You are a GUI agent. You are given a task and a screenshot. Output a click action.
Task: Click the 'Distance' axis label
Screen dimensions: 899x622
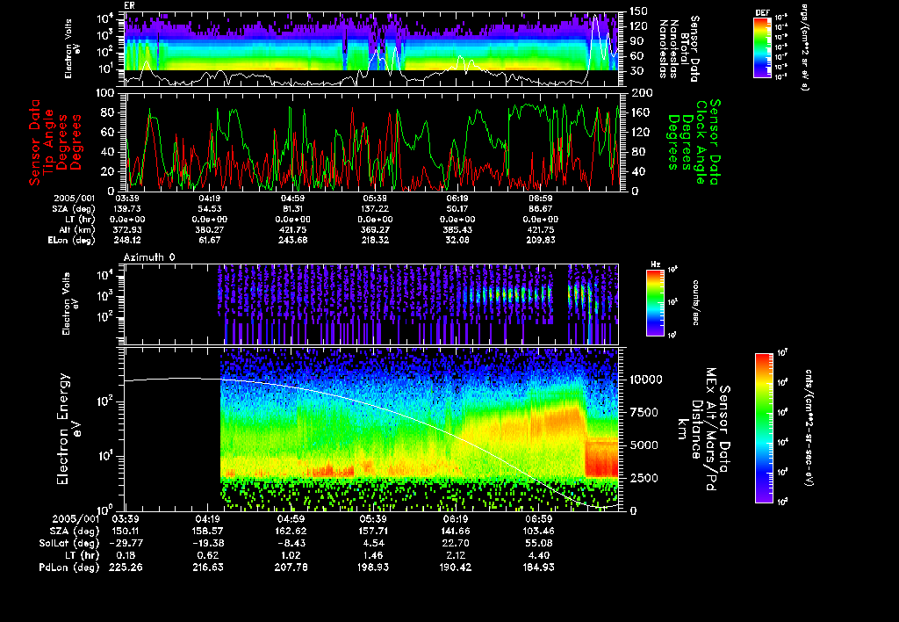696,430
